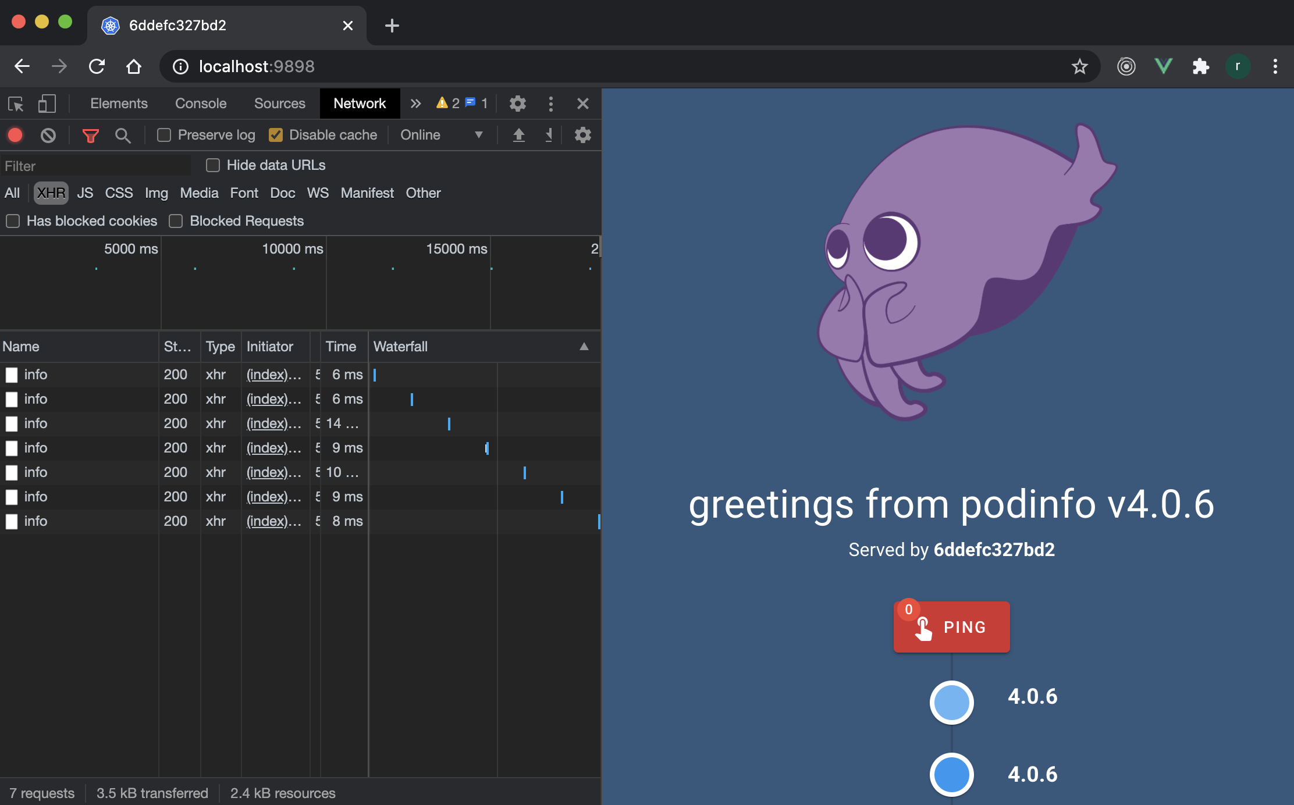Expand more DevTools tabs with the chevrons
Viewport: 1294px width, 805px height.
[x=415, y=104]
